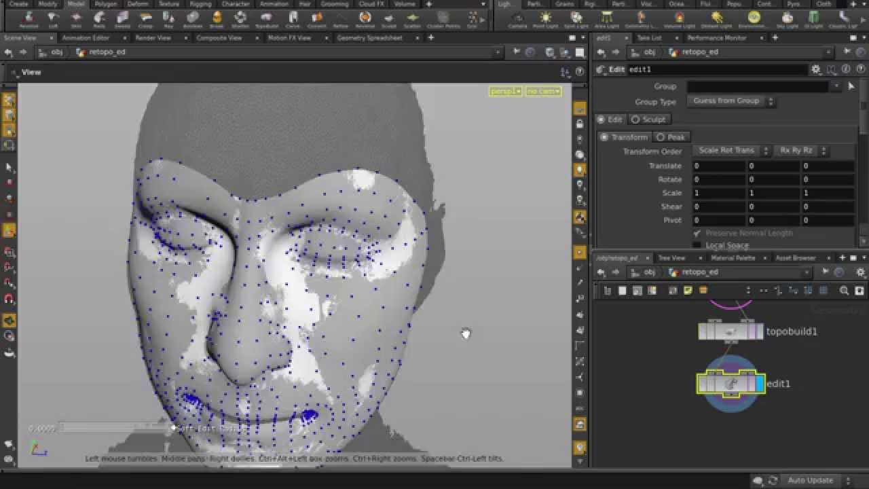
Task: Open network view find magnifier
Action: click(x=844, y=291)
